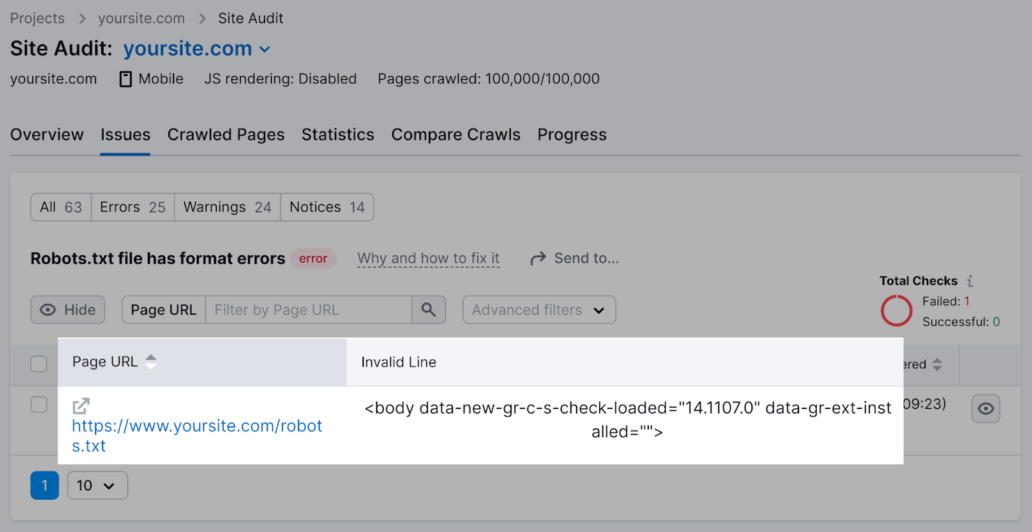Screen dimensions: 1032x532
Task: Expand the yoursite.com project dropdown
Action: (x=197, y=48)
